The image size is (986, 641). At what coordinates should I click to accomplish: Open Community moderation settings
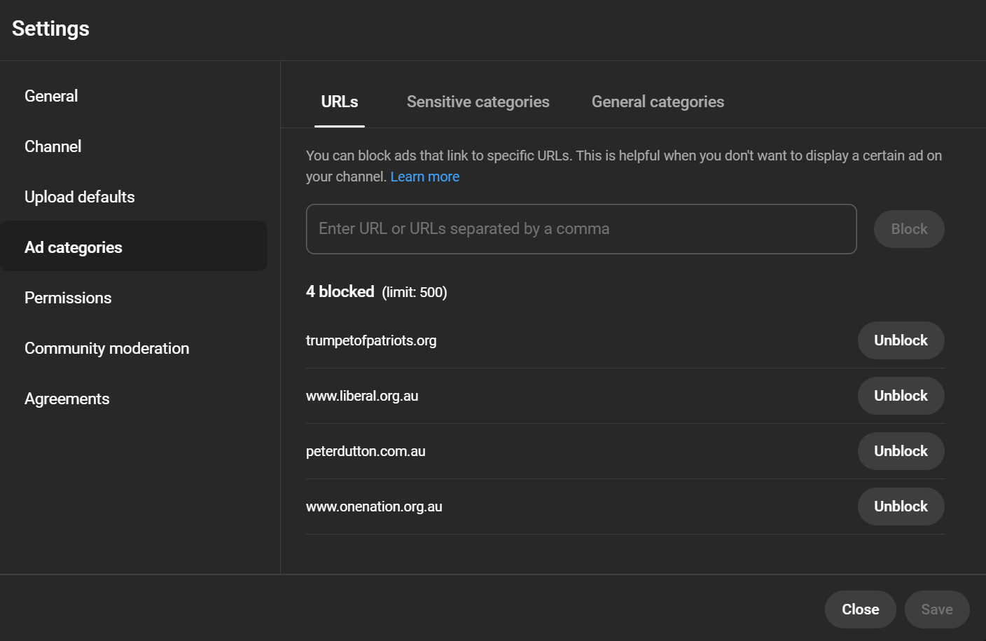click(107, 348)
